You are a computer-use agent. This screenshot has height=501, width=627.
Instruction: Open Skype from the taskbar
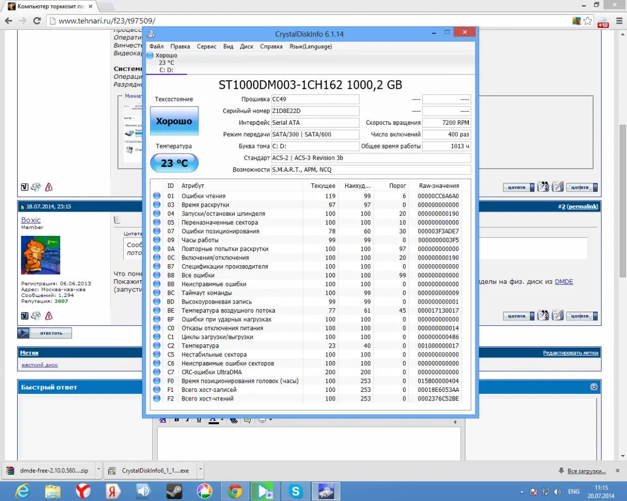[296, 491]
